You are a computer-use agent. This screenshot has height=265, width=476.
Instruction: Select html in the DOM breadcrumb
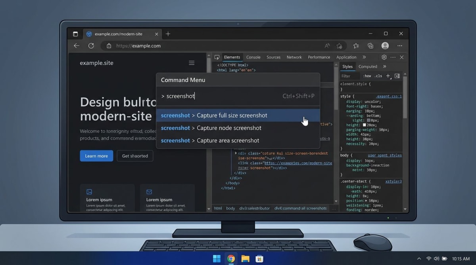[x=218, y=208]
